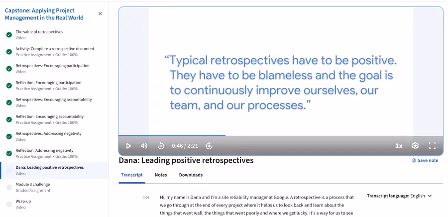Rewind video 10 seconds
The image size is (448, 217).
click(x=161, y=146)
